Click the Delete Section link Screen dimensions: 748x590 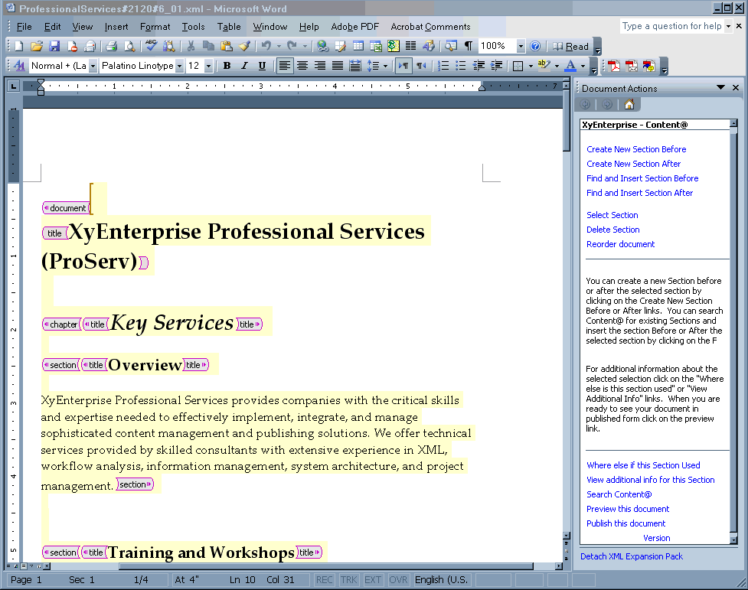click(x=612, y=230)
